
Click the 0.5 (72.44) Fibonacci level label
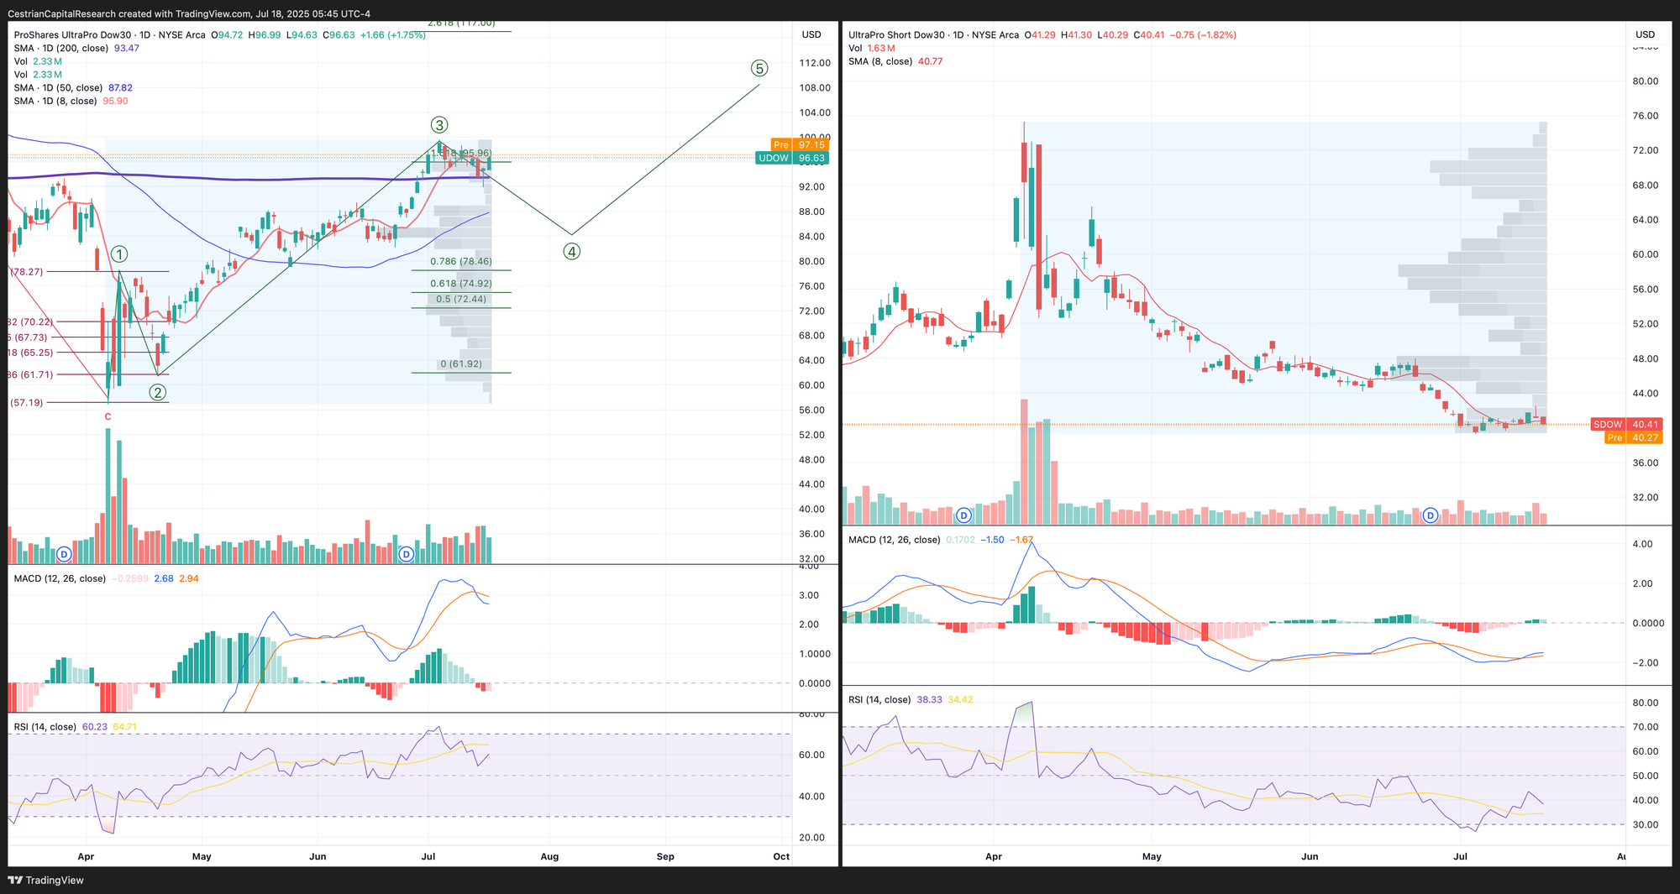(x=461, y=299)
